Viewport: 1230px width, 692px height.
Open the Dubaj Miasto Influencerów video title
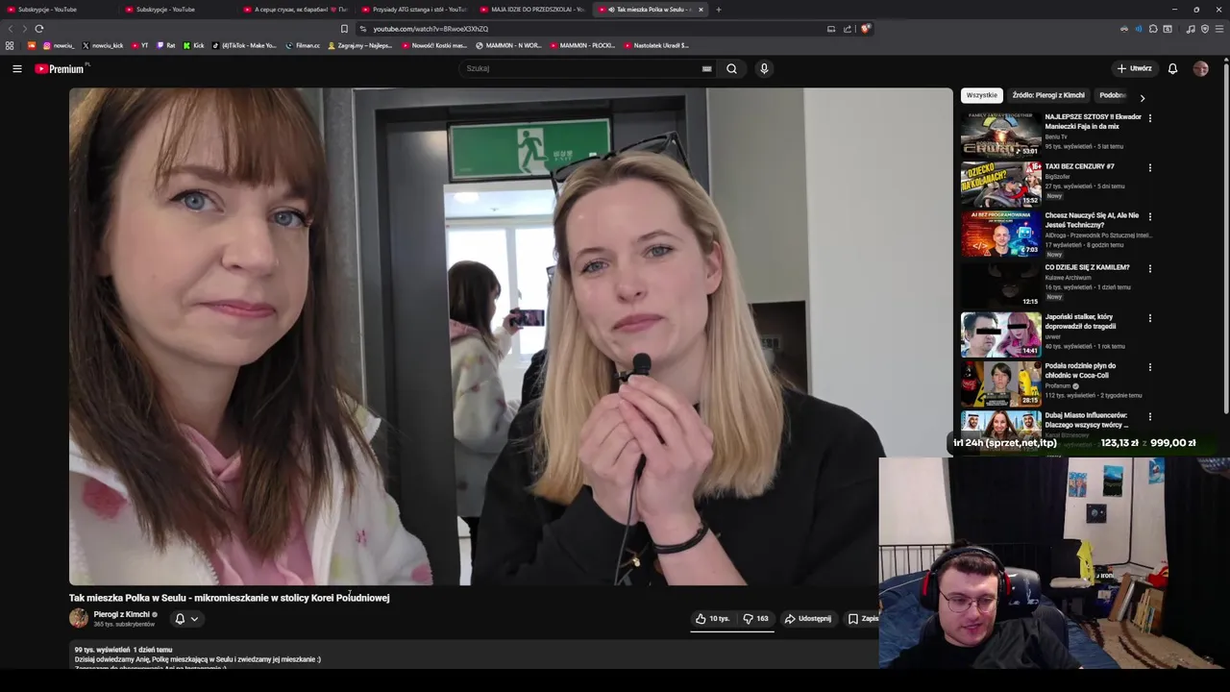pos(1087,420)
